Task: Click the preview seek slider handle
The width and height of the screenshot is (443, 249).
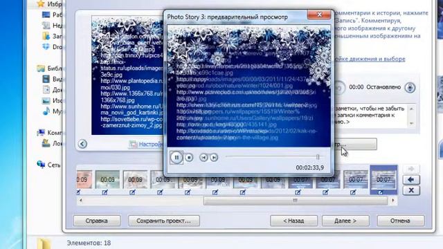Action: (318, 157)
